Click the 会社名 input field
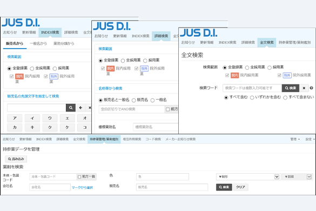 50,187
